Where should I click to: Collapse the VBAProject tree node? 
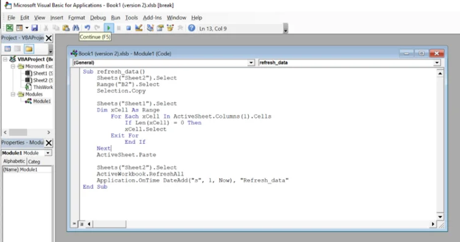click(x=5, y=60)
